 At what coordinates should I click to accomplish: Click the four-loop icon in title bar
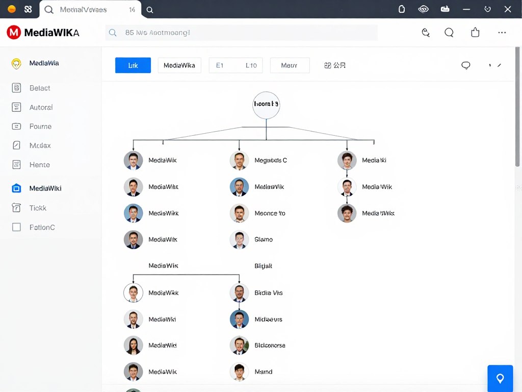tap(29, 9)
